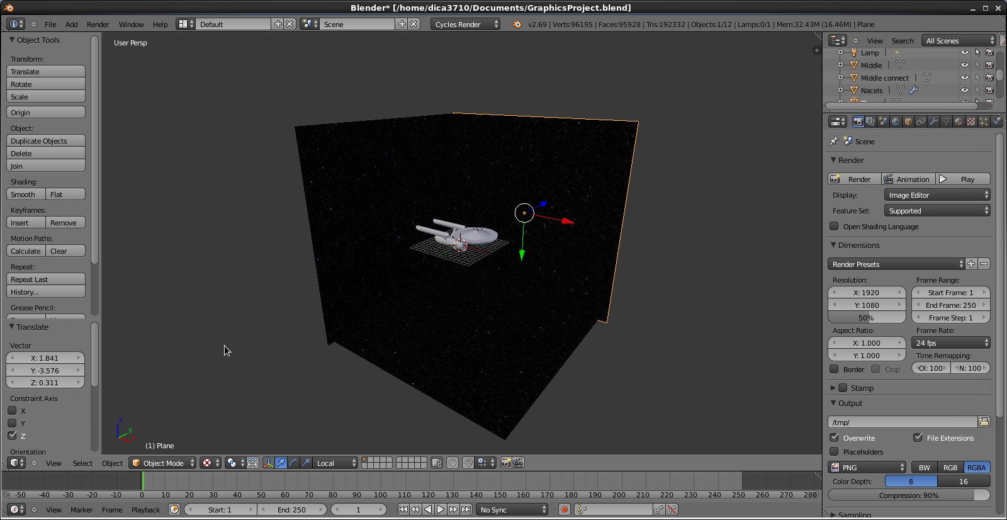Open the Render Presets dropdown
The height and width of the screenshot is (520, 1007).
pos(896,264)
